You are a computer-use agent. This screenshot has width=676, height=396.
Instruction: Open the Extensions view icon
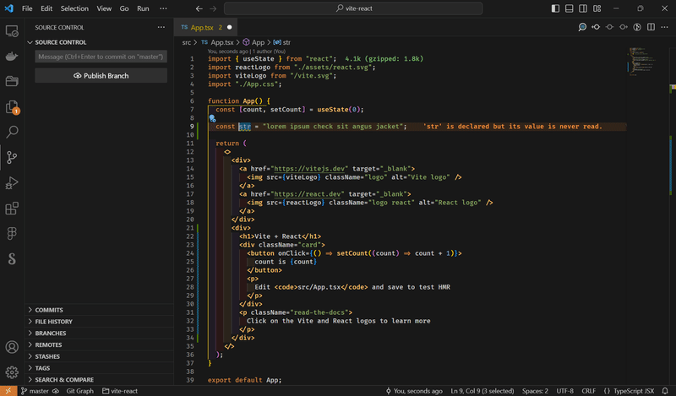point(12,208)
